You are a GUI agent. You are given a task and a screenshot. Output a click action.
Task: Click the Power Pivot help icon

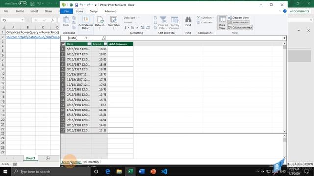tap(285, 11)
